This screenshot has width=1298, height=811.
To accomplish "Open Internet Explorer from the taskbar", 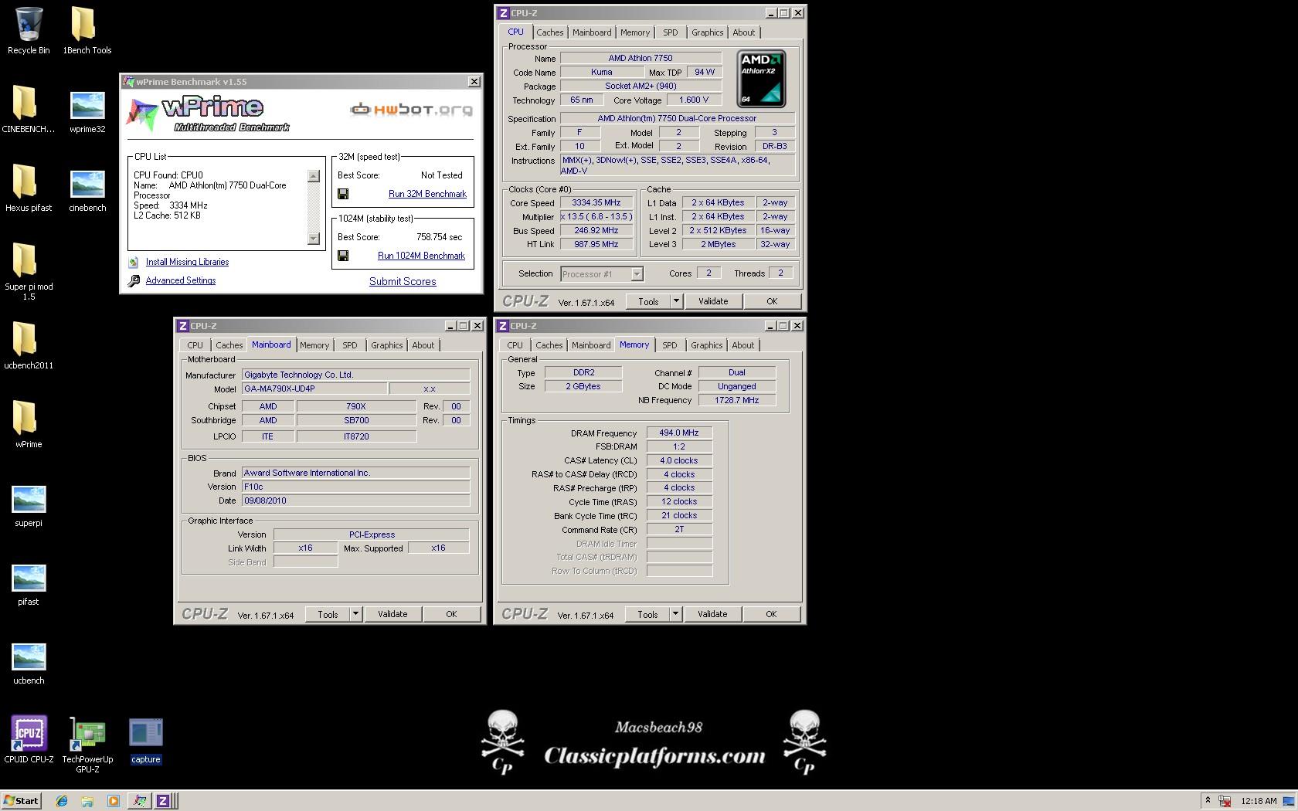I will click(x=62, y=801).
